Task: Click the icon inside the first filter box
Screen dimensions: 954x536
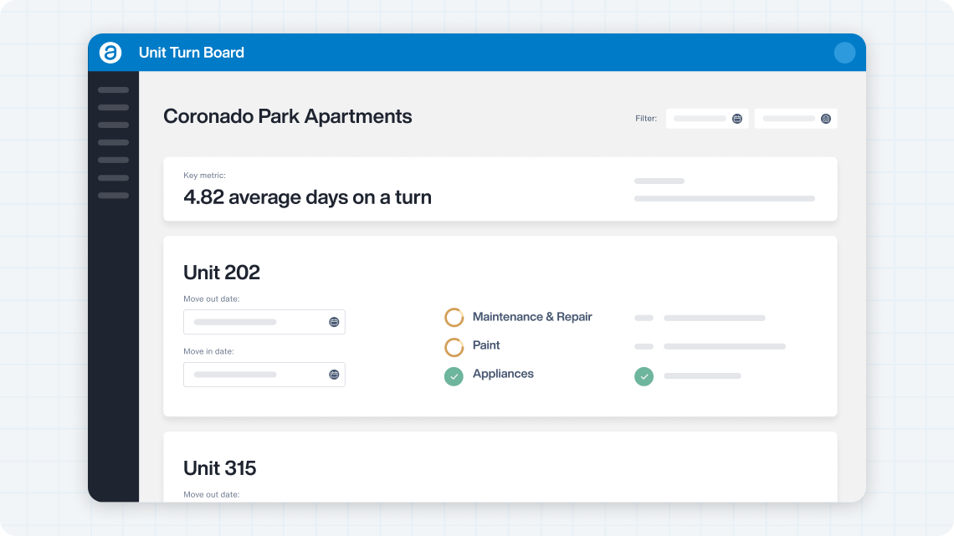Action: (x=737, y=118)
